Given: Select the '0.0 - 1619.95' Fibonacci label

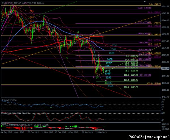Looking at the screenshot, I should tap(132, 56).
